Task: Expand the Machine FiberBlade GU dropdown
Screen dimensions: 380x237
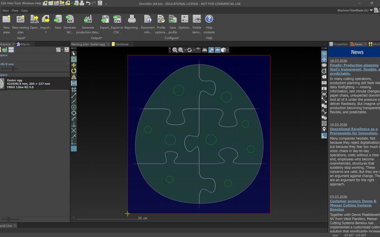Action: (371, 10)
